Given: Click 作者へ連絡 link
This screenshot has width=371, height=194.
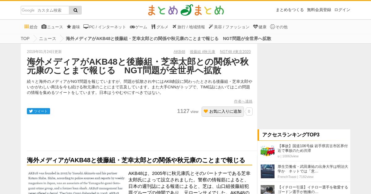Looking at the screenshot, I should tap(243, 101).
